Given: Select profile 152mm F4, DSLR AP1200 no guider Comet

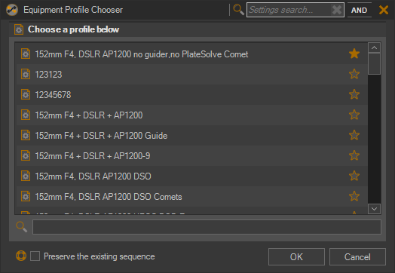Looking at the screenshot, I should click(192, 54).
